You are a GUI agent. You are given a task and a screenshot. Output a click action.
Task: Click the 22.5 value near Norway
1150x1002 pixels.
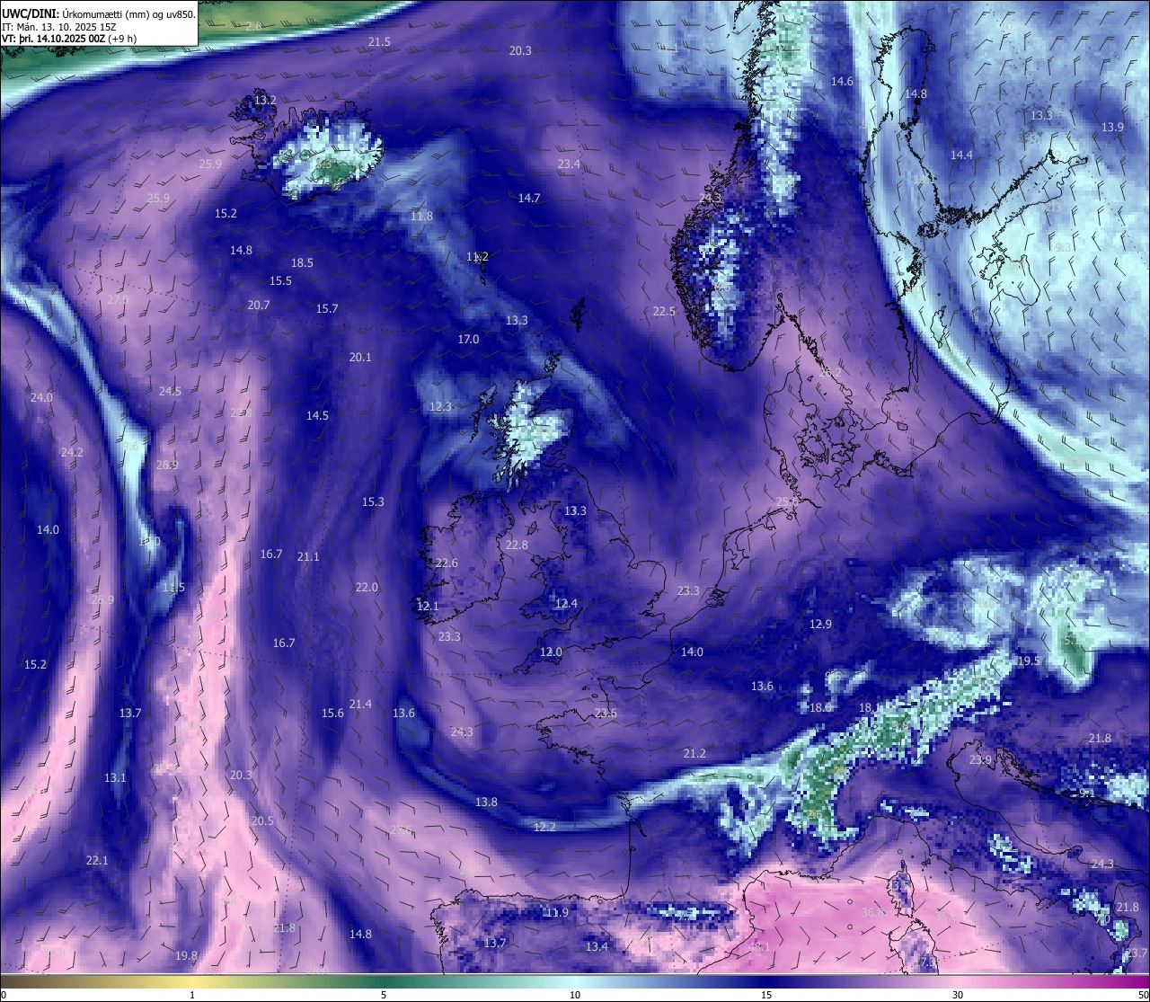pos(664,312)
